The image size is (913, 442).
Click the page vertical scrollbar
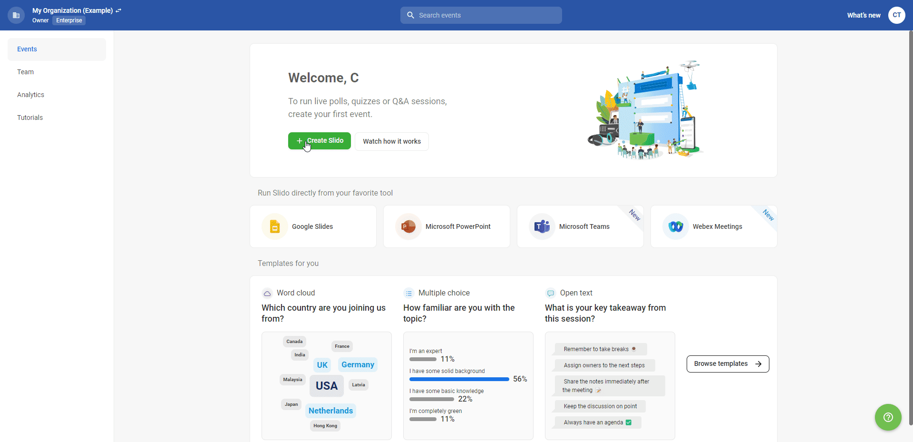[x=911, y=228]
